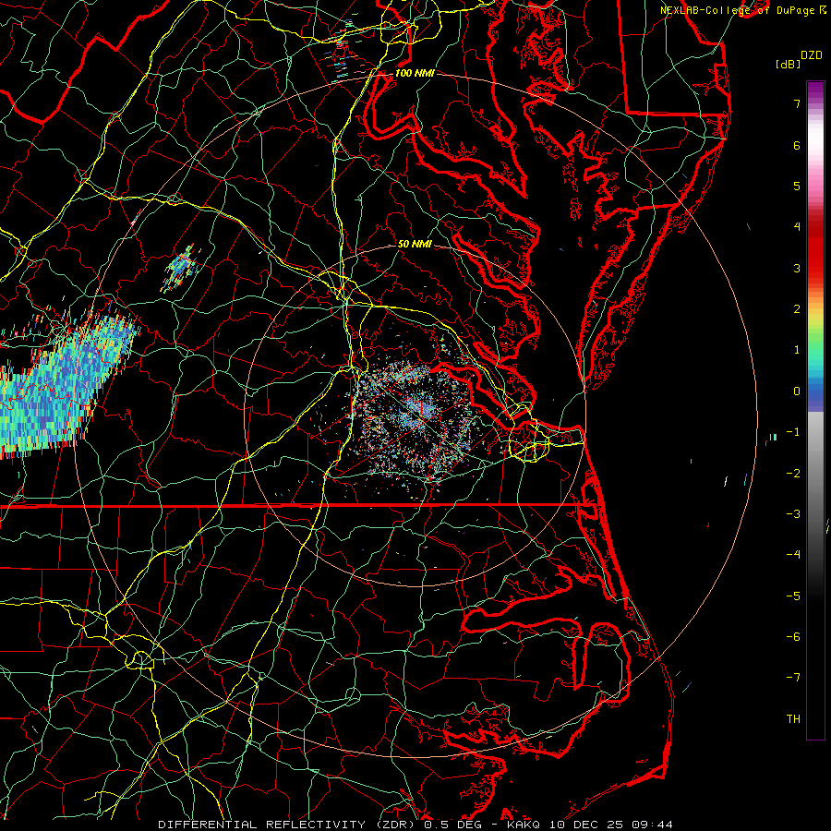Click the 100 NMI range ring label
831x831 pixels.
[415, 73]
